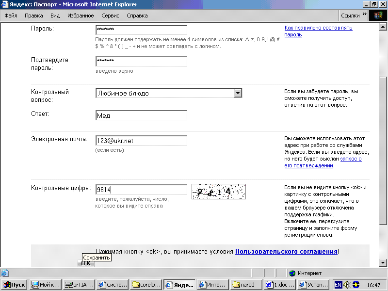
Task: Click the Интернет zone text in status bar
Action: [309, 273]
